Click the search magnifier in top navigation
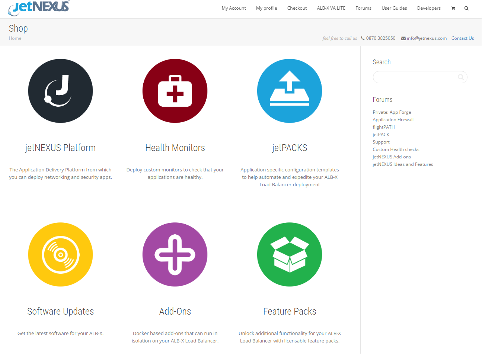482x354 pixels. [466, 8]
